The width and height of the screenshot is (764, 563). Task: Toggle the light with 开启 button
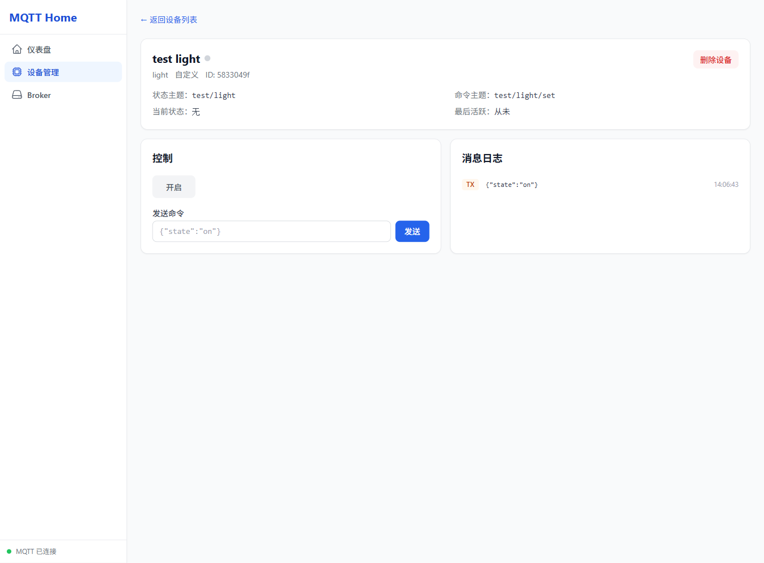[x=173, y=187]
